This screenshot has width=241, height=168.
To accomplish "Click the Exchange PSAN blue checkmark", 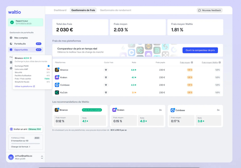I will (49, 66).
